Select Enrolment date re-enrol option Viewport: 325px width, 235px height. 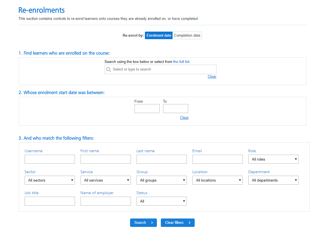[x=159, y=36]
